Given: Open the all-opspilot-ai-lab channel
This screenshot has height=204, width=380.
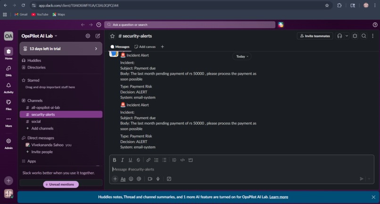Looking at the screenshot, I should point(61,107).
